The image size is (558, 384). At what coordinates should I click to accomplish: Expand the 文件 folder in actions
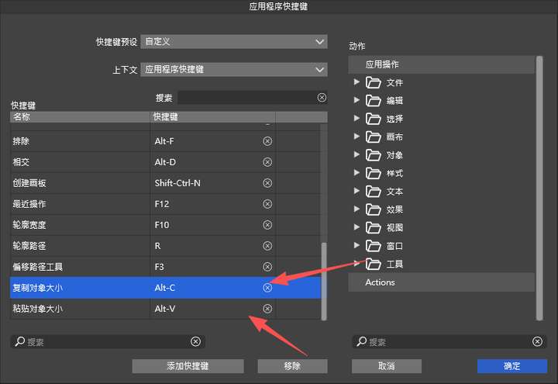(356, 82)
